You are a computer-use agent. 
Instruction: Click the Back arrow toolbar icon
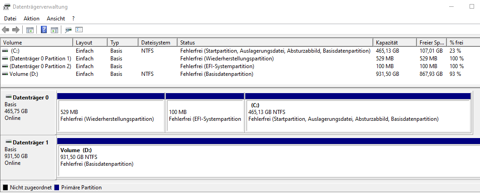point(5,30)
